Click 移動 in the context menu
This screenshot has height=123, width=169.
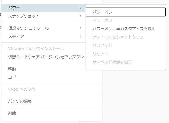coord(12,69)
